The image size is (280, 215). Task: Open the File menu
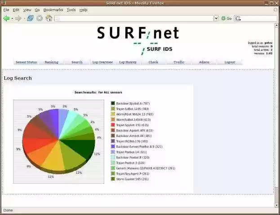pyautogui.click(x=6, y=10)
